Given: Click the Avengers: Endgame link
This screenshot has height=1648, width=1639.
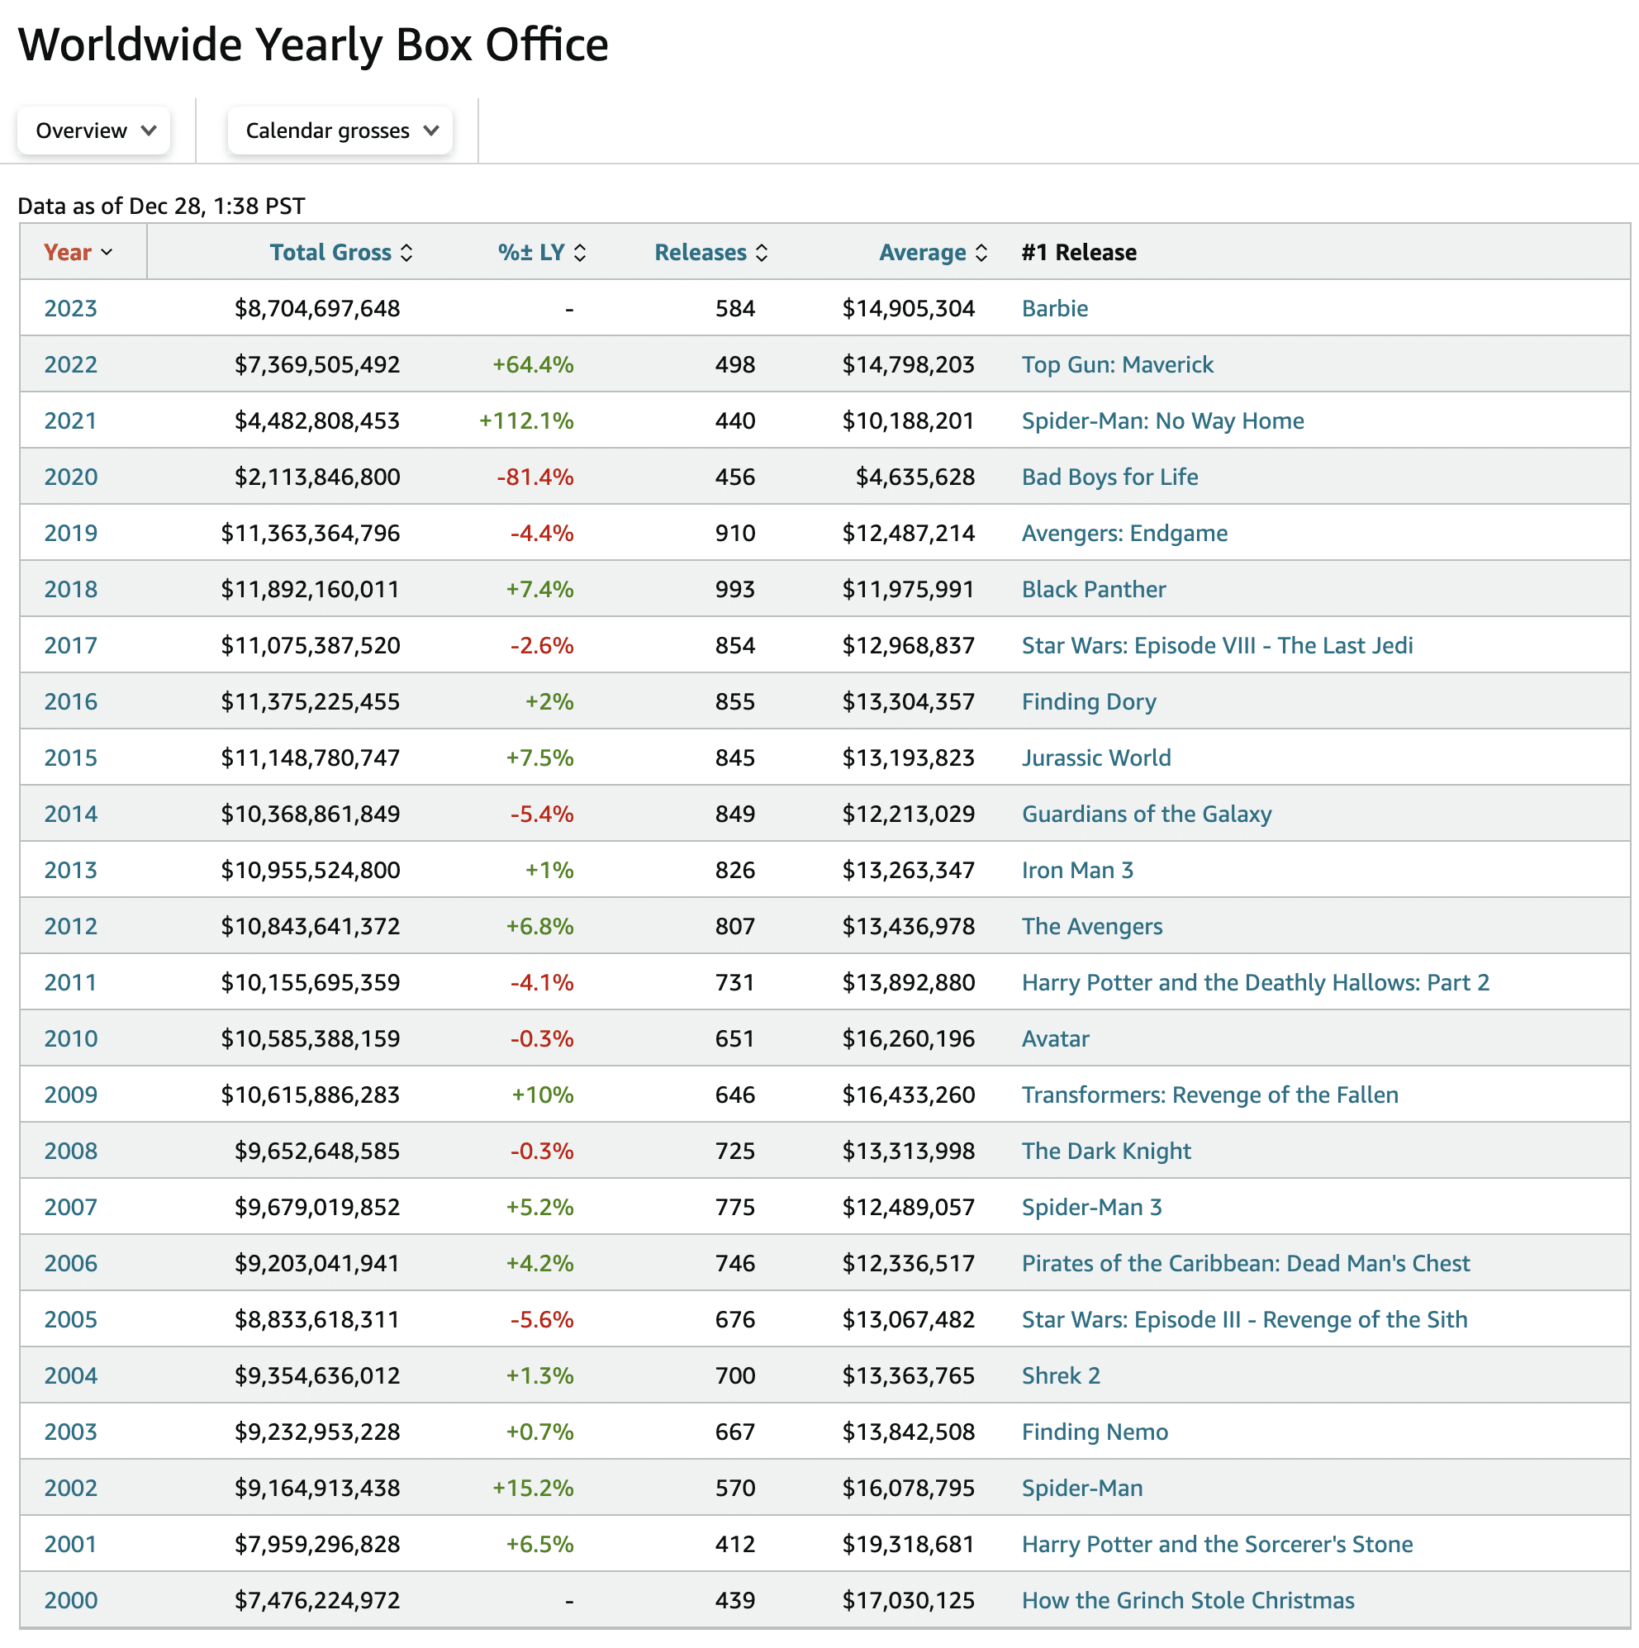Looking at the screenshot, I should coord(1124,533).
